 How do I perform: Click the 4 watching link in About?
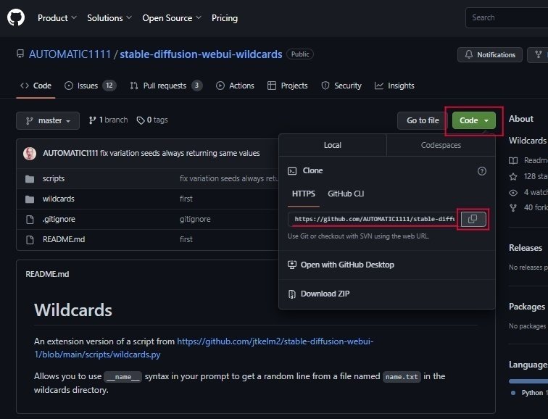[x=528, y=192]
